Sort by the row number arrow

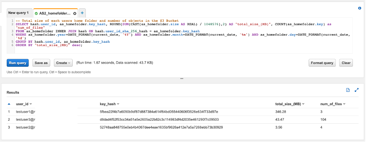(9, 104)
